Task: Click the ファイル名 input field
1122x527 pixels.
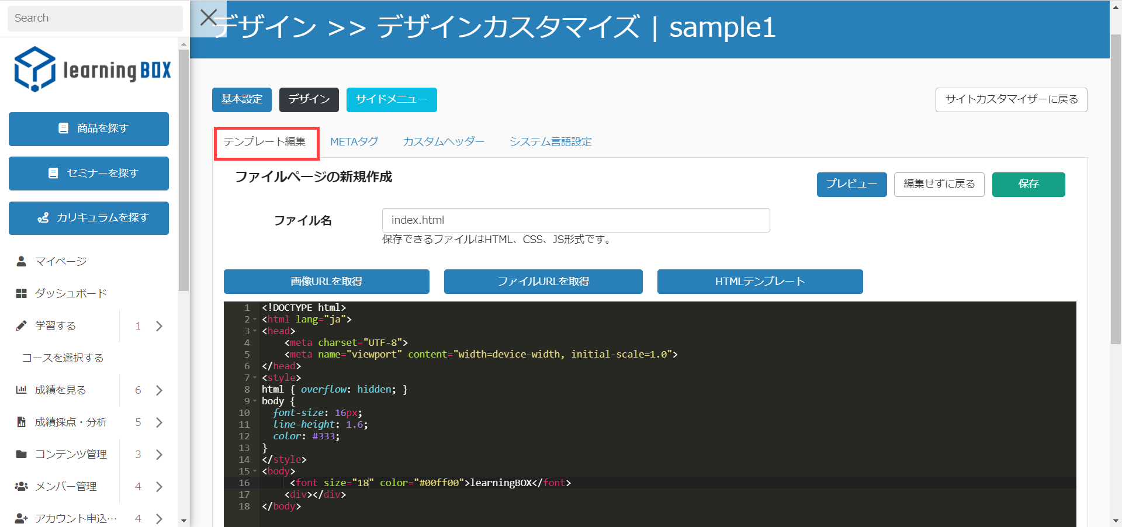Action: click(x=576, y=220)
